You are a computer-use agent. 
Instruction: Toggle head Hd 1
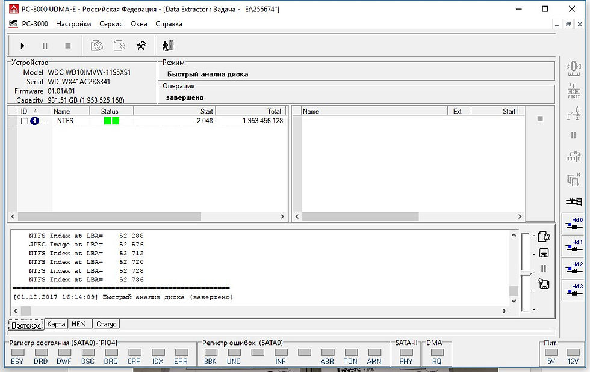click(573, 245)
